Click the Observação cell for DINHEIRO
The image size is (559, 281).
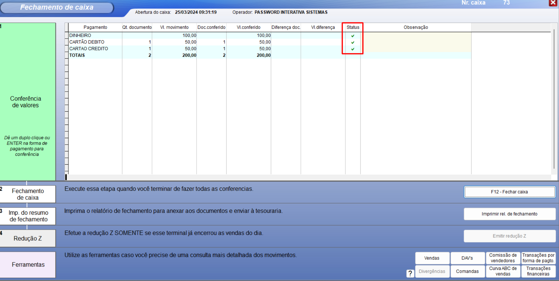415,35
